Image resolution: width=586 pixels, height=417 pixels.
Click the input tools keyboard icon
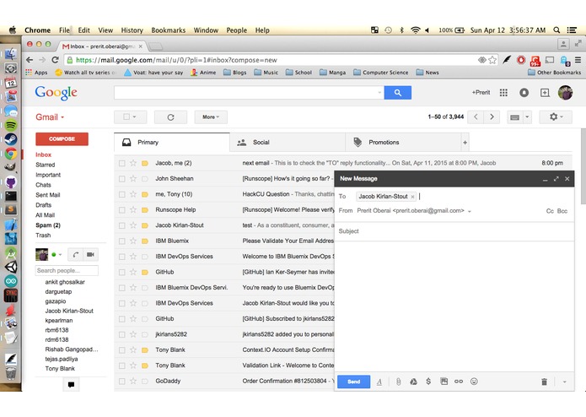[x=514, y=117]
